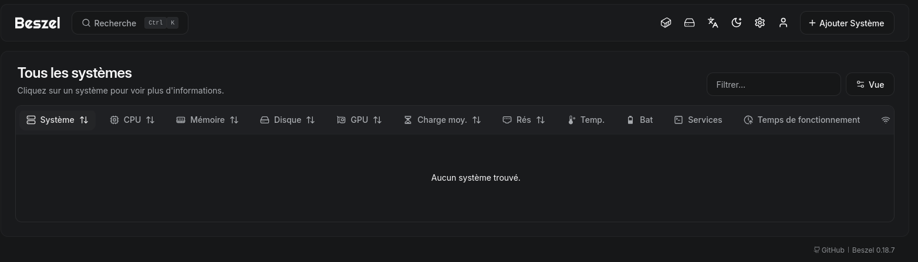Click the Beszel logo

[x=38, y=23]
